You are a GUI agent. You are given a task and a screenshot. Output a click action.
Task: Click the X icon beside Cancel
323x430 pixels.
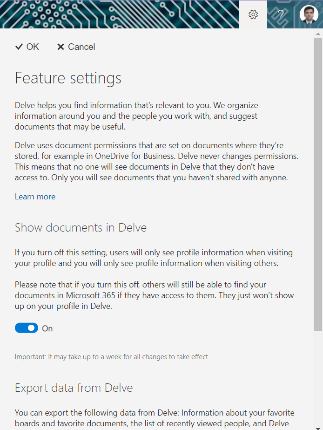[61, 47]
